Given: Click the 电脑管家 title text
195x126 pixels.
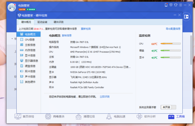Looking at the screenshot, I should (x=24, y=6).
